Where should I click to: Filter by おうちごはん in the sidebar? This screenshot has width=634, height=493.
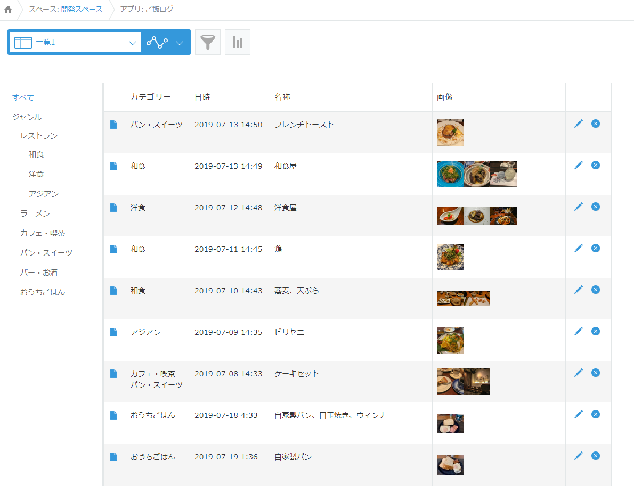point(43,292)
